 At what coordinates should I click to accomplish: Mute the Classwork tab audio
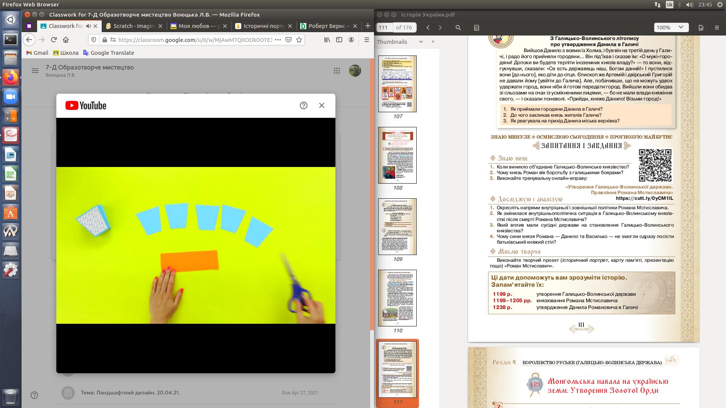click(x=88, y=26)
